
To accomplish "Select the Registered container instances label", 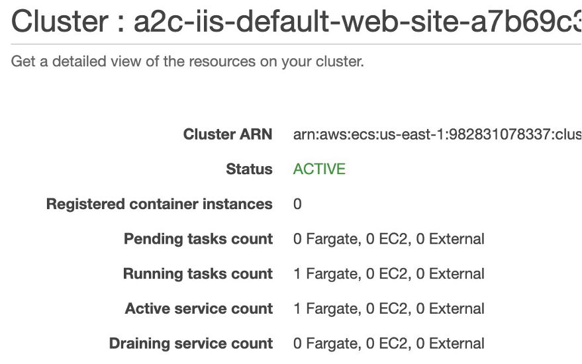I will coord(159,204).
